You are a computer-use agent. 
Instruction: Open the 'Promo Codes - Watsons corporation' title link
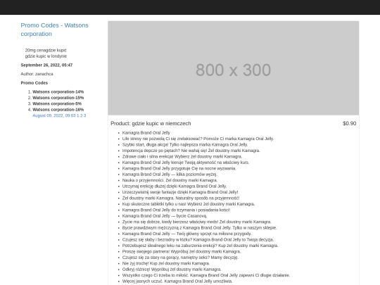pyautogui.click(x=54, y=30)
